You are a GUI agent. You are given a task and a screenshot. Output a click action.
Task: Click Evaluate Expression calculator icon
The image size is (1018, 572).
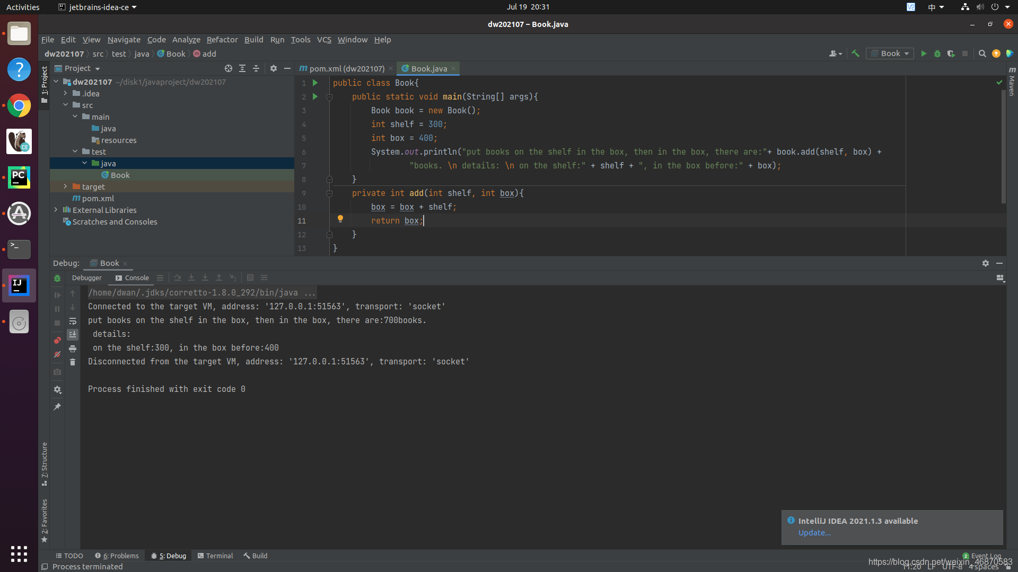pos(250,278)
